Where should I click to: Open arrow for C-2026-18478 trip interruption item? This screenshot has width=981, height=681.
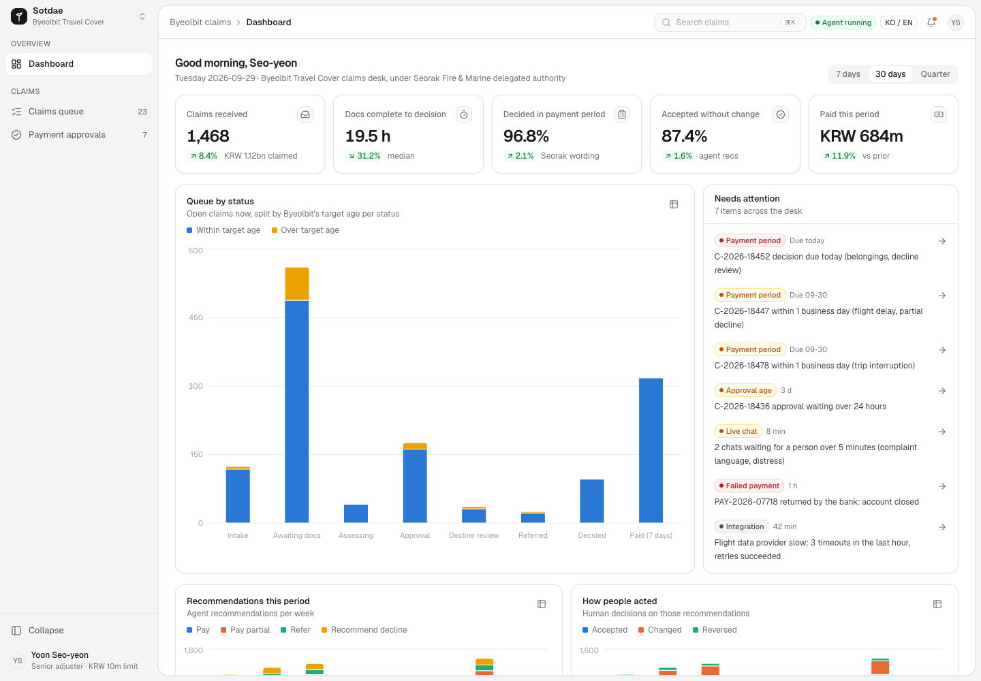click(x=942, y=350)
